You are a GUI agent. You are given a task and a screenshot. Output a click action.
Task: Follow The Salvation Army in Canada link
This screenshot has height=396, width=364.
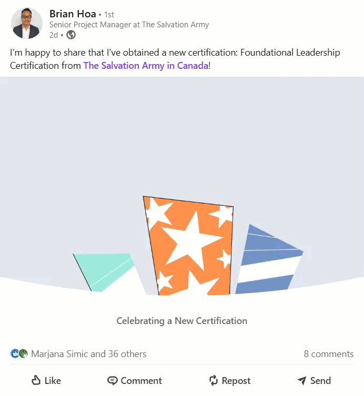coord(146,66)
